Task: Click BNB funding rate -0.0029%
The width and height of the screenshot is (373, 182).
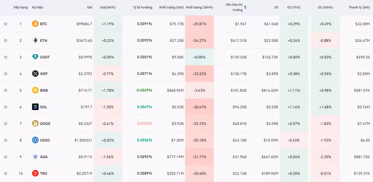Action: point(144,91)
